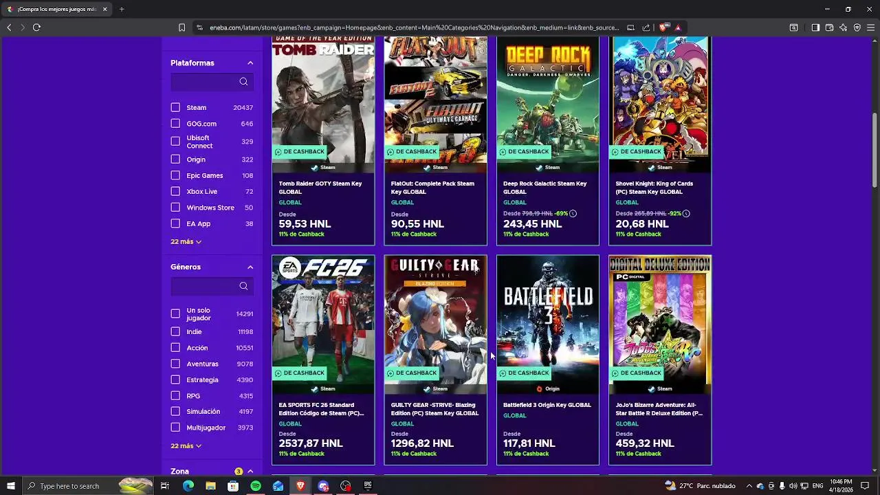Click the ENG language indicator
The height and width of the screenshot is (495, 880).
click(x=818, y=486)
